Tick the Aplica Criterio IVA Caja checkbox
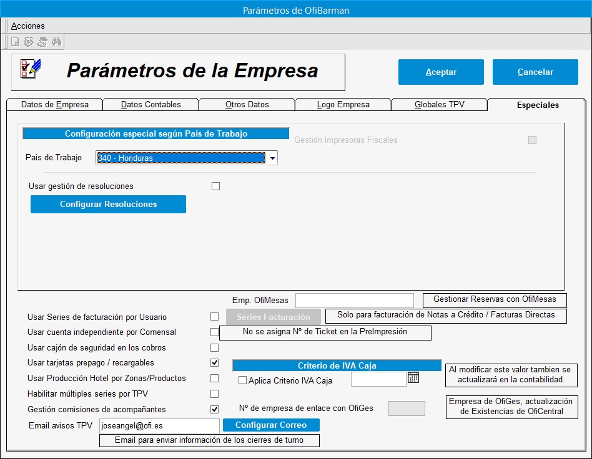The width and height of the screenshot is (592, 459). (x=242, y=380)
